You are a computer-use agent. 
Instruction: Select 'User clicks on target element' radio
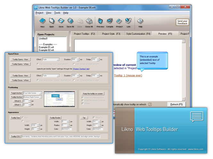[74, 64]
